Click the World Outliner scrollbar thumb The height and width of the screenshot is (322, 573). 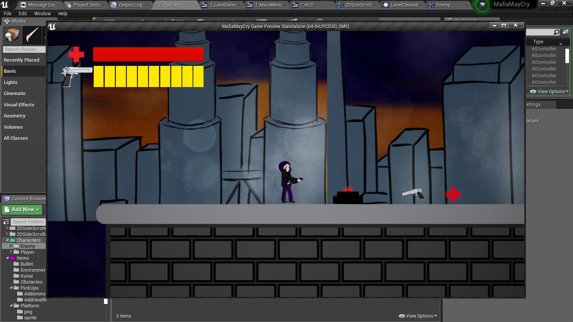pyautogui.click(x=567, y=56)
